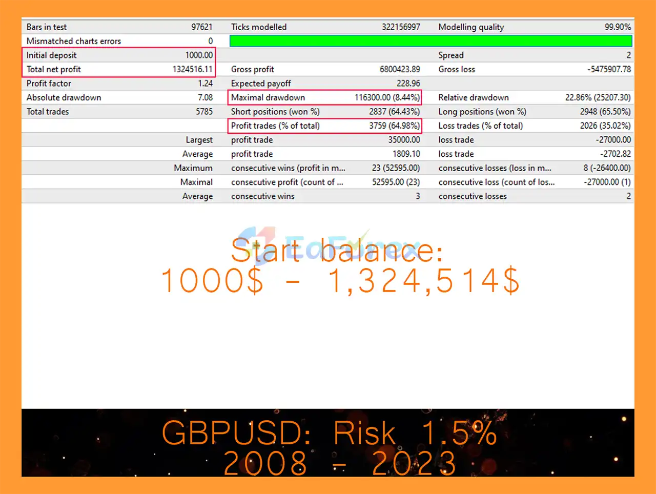The height and width of the screenshot is (494, 656).
Task: Click the Total net profit value
Action: click(x=192, y=69)
